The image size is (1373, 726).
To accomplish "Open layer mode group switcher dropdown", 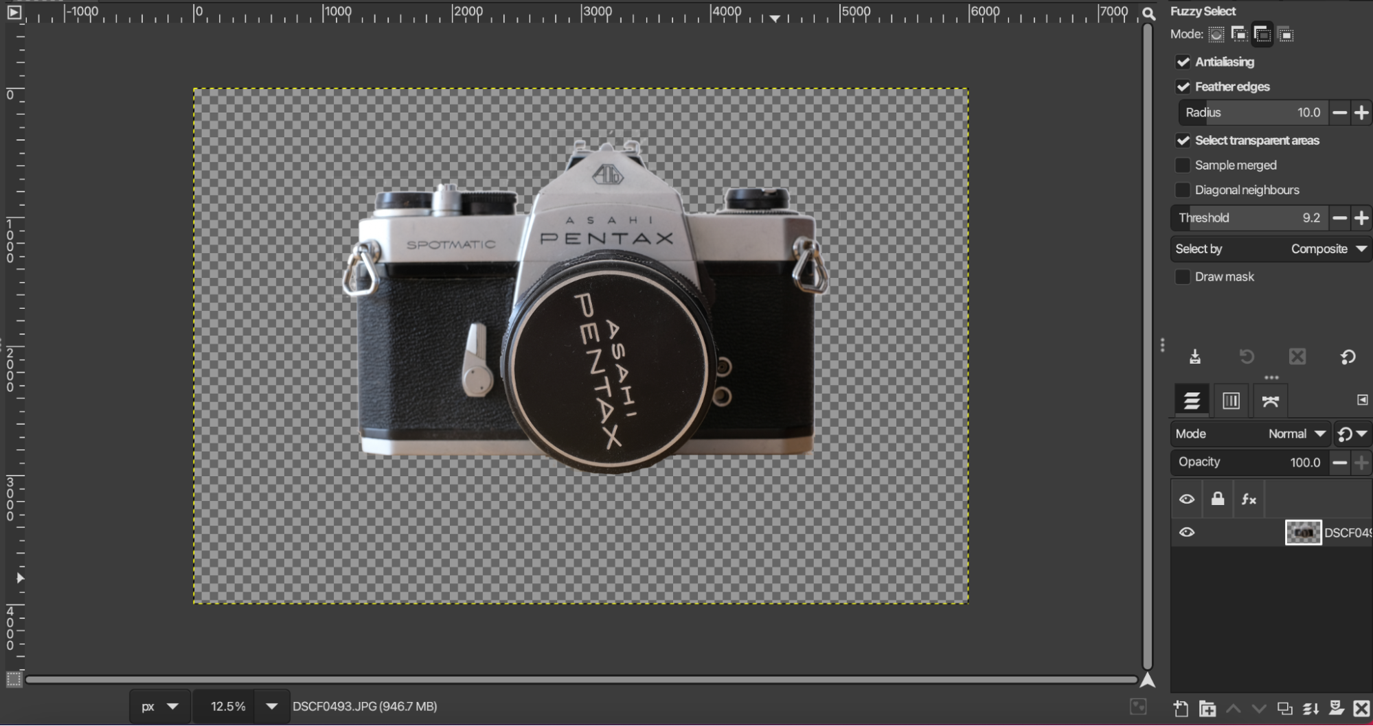I will click(x=1353, y=434).
